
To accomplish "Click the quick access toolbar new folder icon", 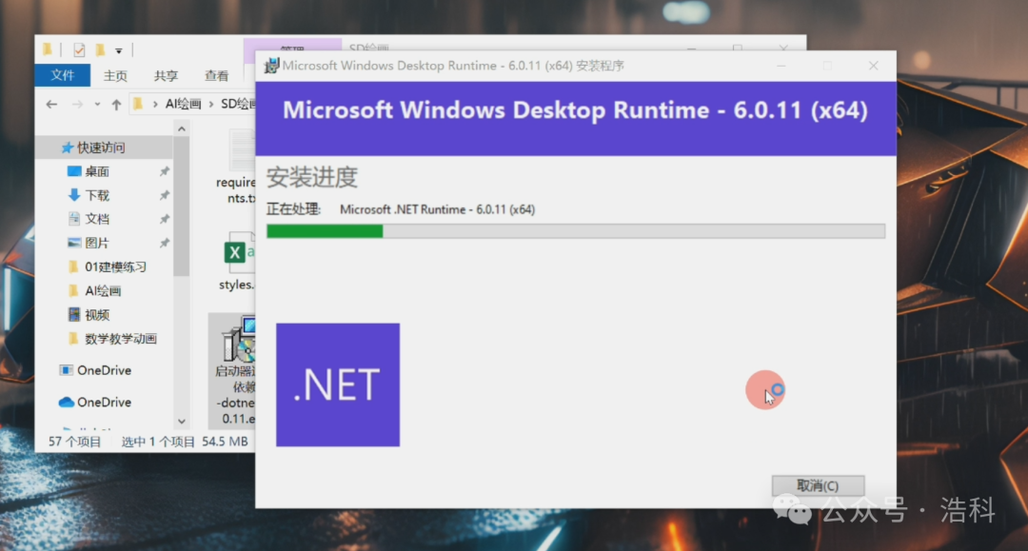I will (x=100, y=49).
